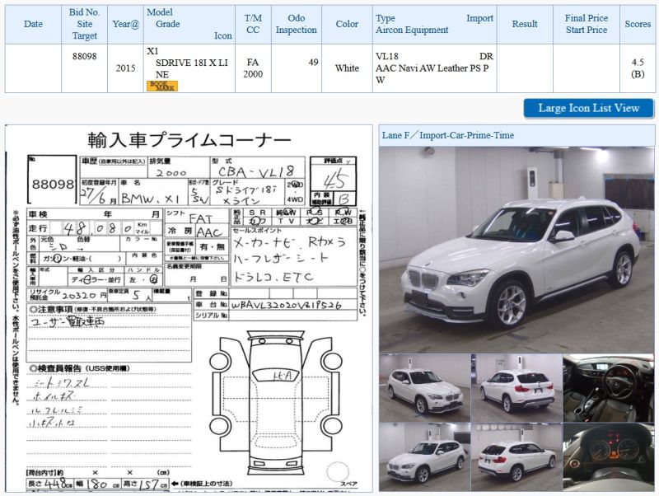The height and width of the screenshot is (496, 659).
Task: Select the front-left view thumbnail in the bottom row
Action: (424, 457)
